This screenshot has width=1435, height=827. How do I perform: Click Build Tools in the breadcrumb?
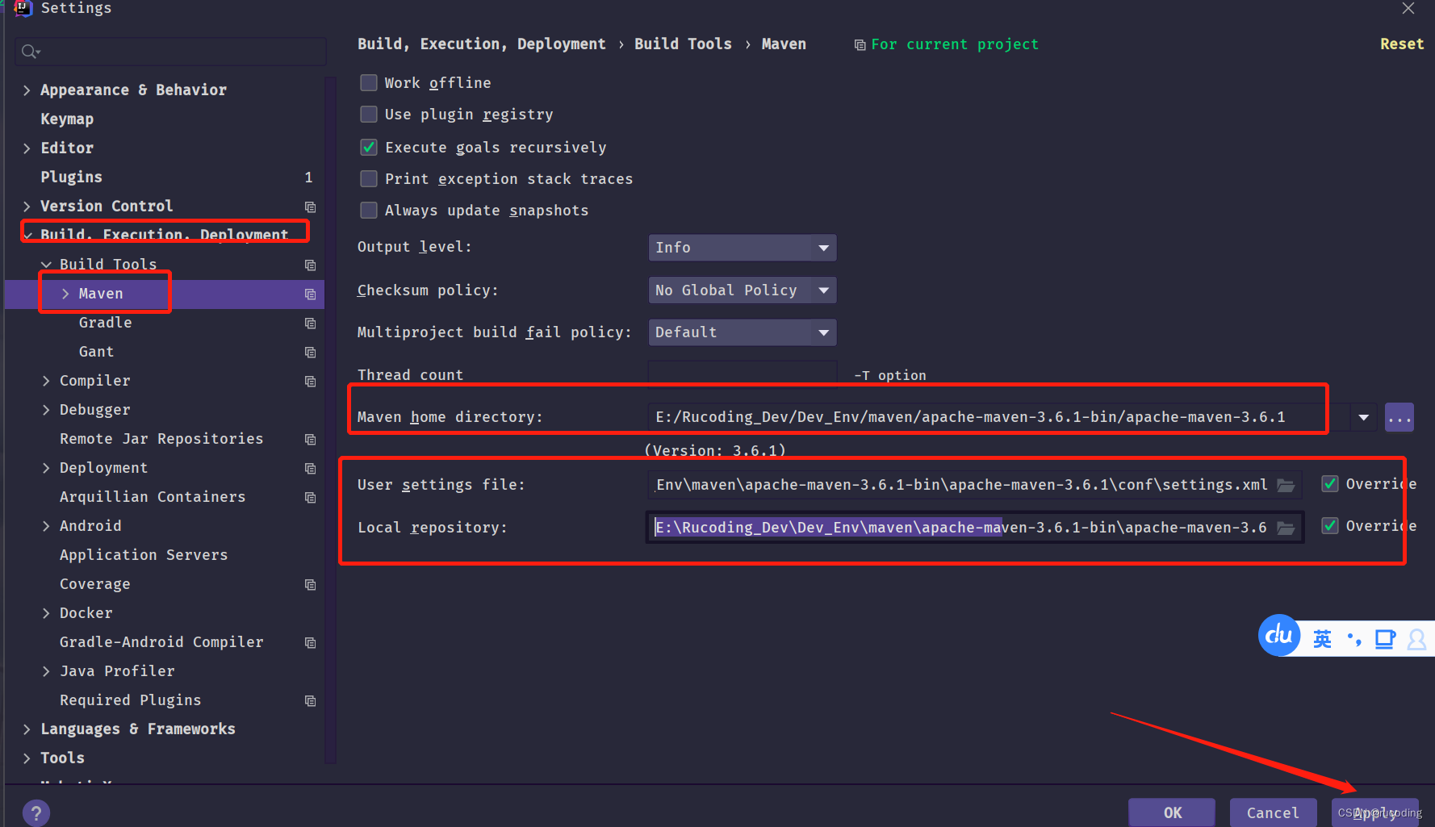pyautogui.click(x=683, y=44)
